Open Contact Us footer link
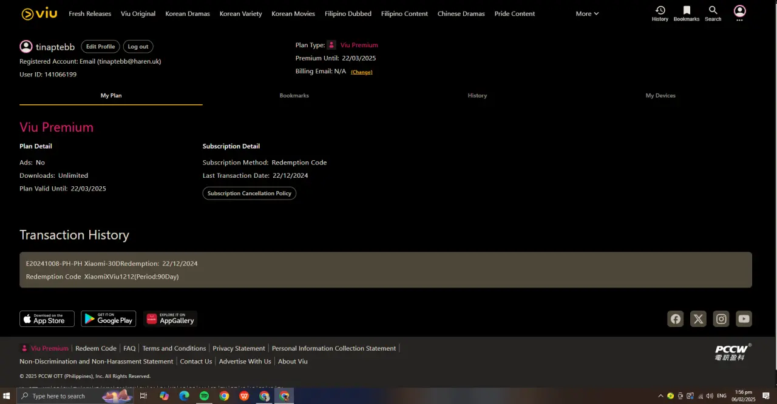Screen dimensions: 777x404 point(196,362)
